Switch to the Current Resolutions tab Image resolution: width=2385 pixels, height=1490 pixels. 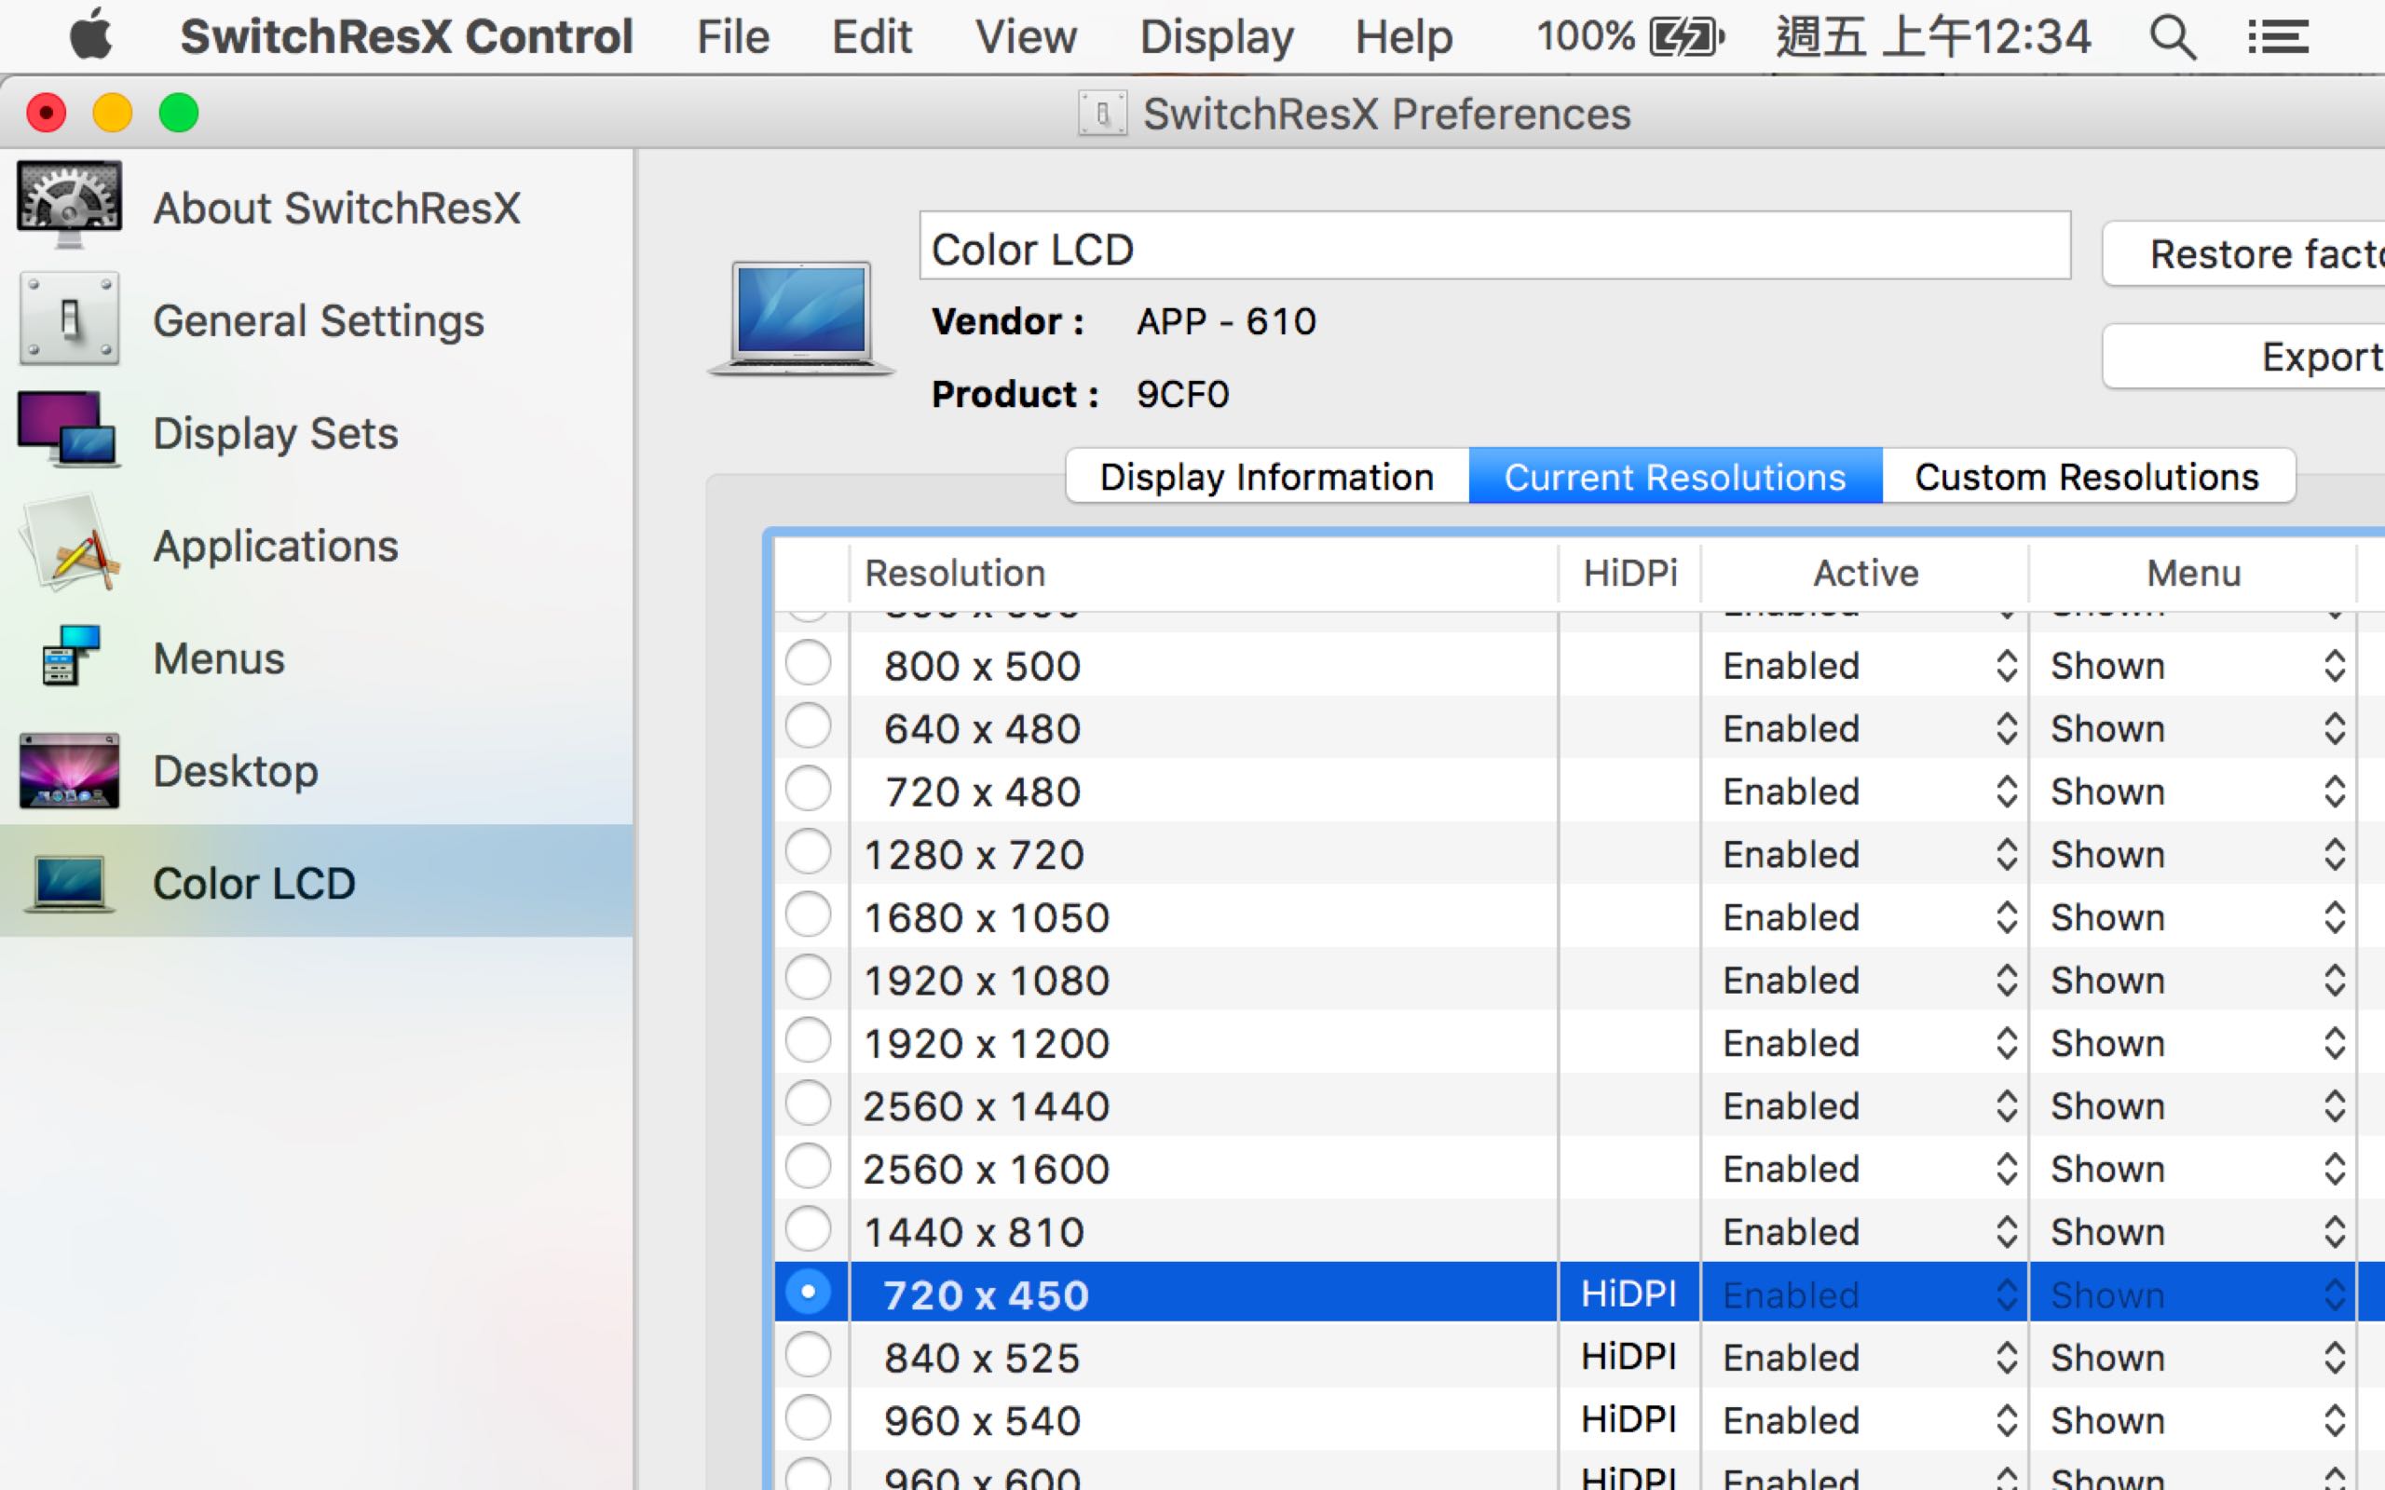1675,477
